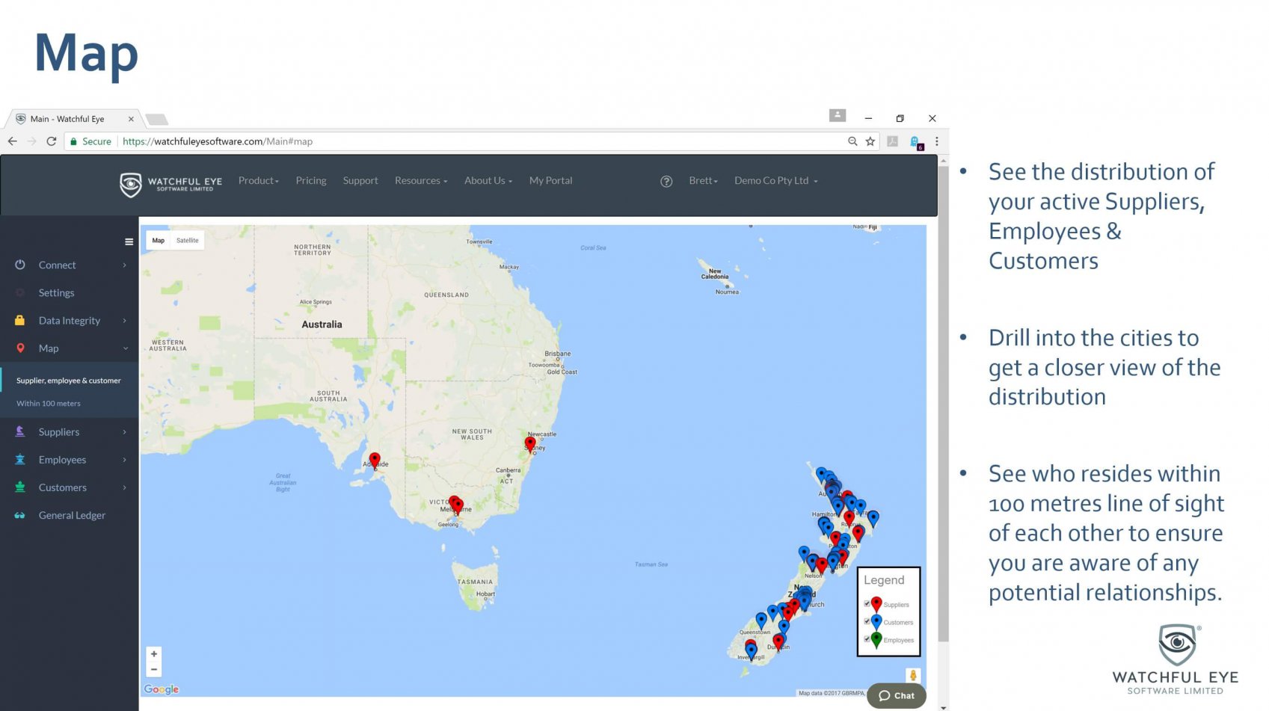
Task: Click the blue customer pin at Invercargill
Action: click(752, 650)
